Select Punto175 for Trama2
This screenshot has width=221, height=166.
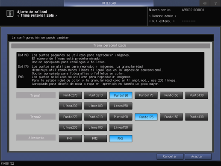(146, 117)
